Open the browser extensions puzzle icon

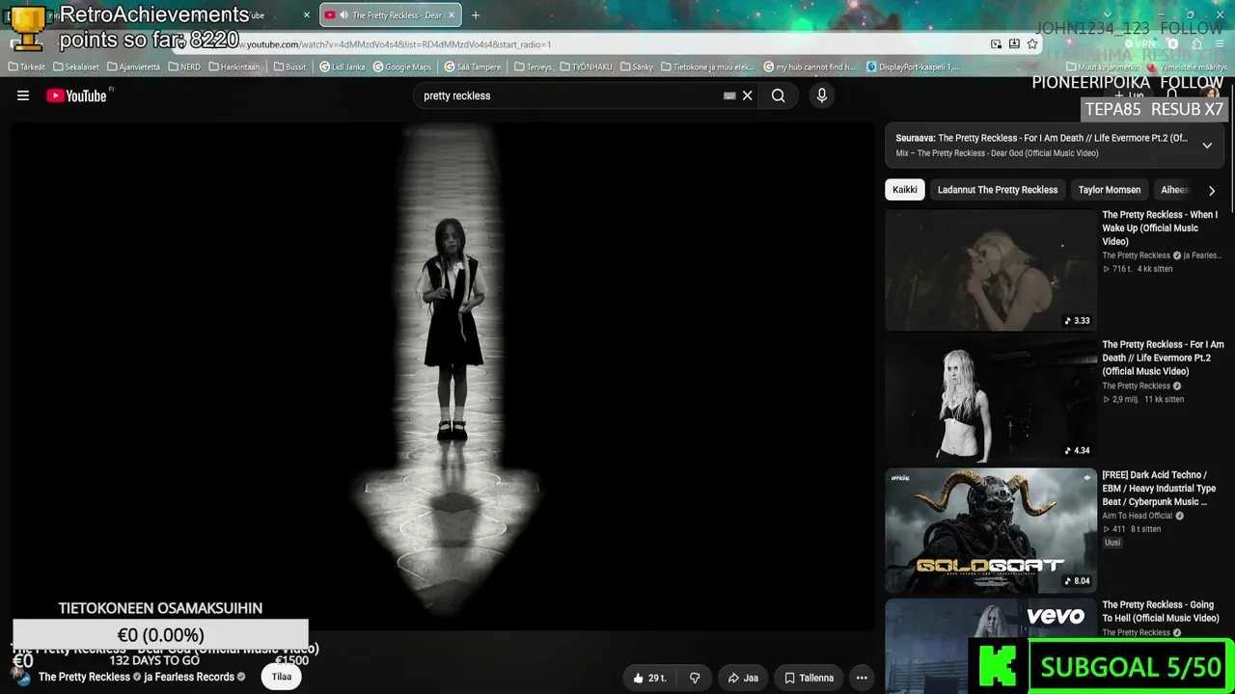1196,44
